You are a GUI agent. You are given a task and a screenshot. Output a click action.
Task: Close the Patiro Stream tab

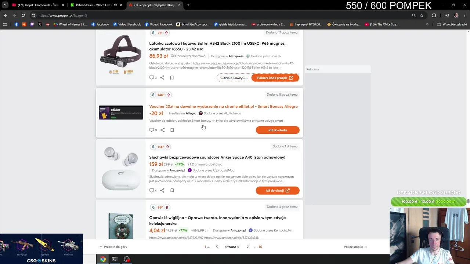coord(121,5)
